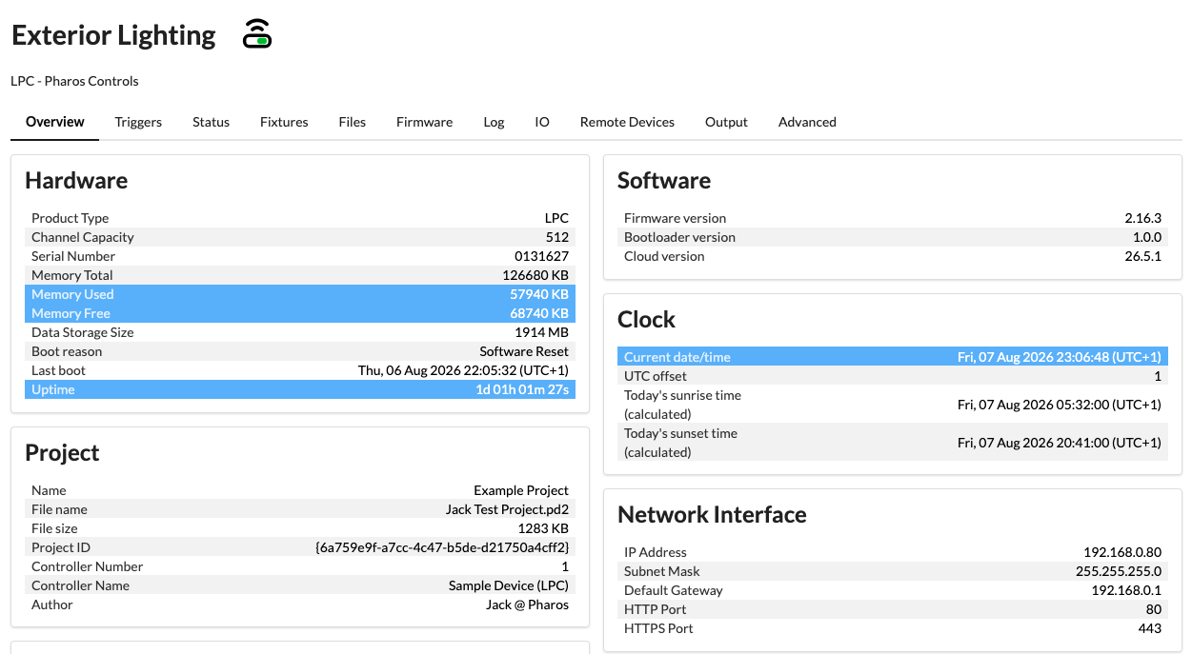This screenshot has height=654, width=1192.
Task: Click the controller connection status icon
Action: pyautogui.click(x=257, y=34)
